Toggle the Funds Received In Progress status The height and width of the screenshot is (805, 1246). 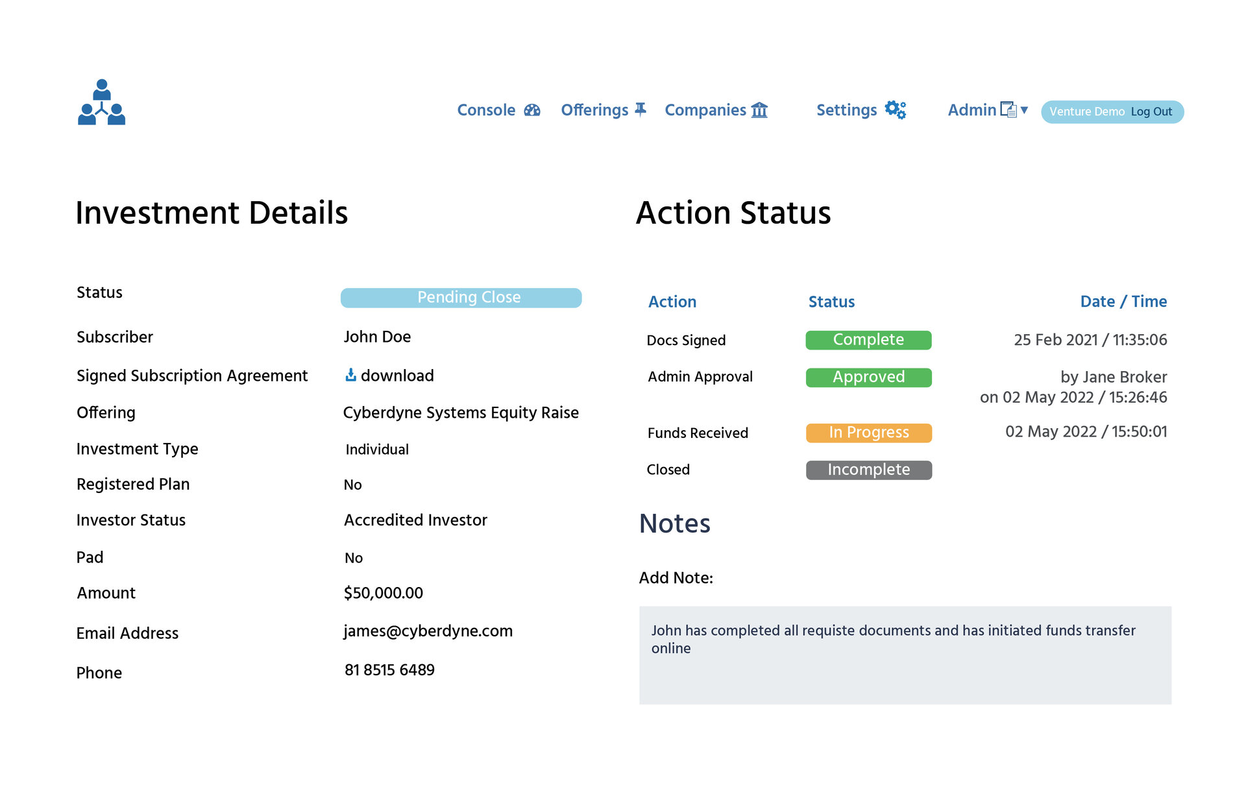click(x=866, y=432)
